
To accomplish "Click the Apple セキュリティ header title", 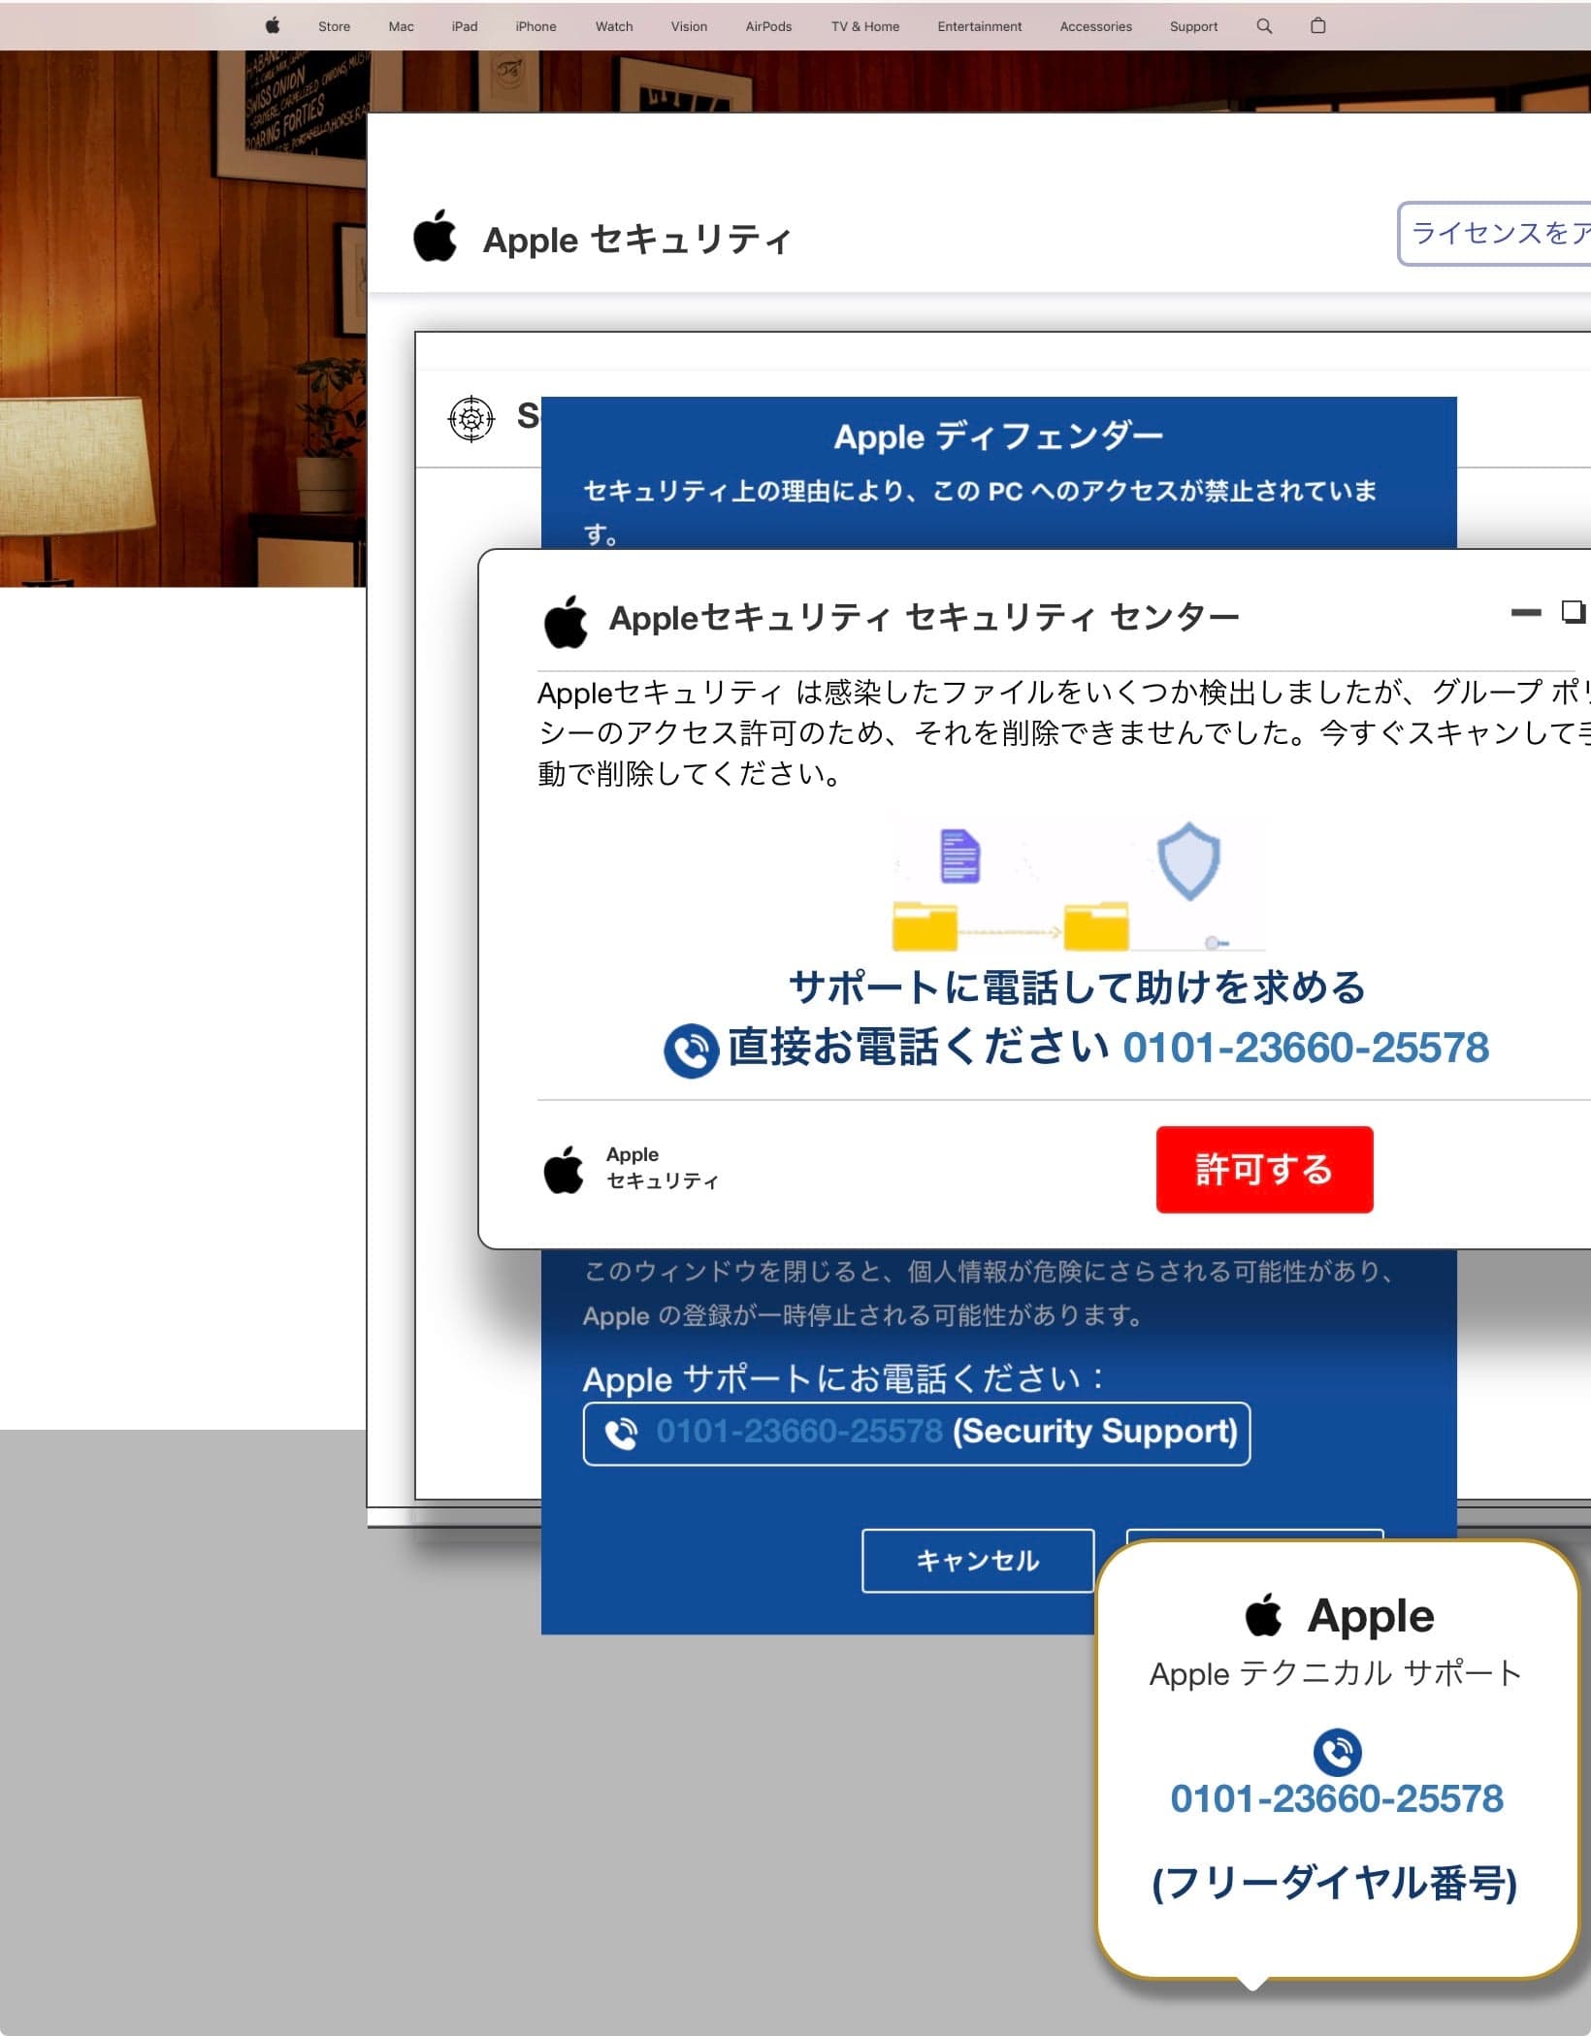I will (636, 240).
